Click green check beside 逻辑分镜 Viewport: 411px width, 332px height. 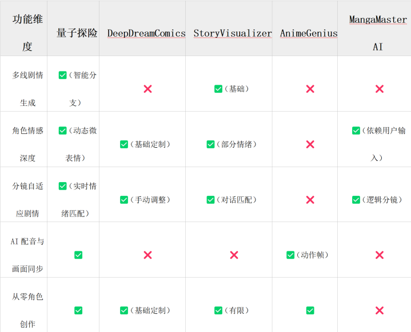coord(356,200)
